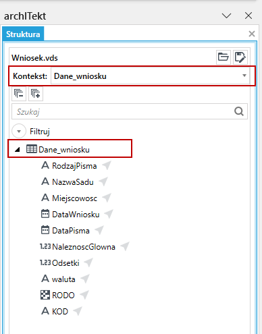
Task: Insert RodzajPisma field via arrow icon
Action: coord(107,165)
